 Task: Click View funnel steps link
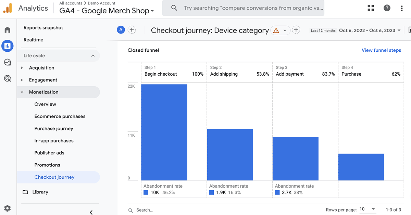point(381,50)
